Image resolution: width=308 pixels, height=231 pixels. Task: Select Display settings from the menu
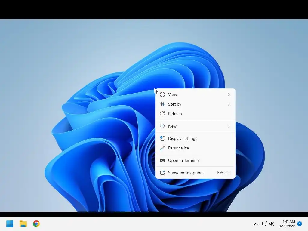click(x=195, y=138)
